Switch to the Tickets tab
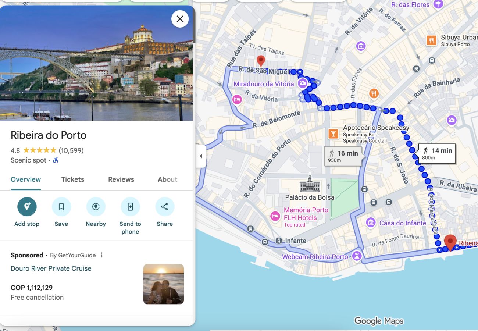Image resolution: width=478 pixels, height=331 pixels. [72, 179]
